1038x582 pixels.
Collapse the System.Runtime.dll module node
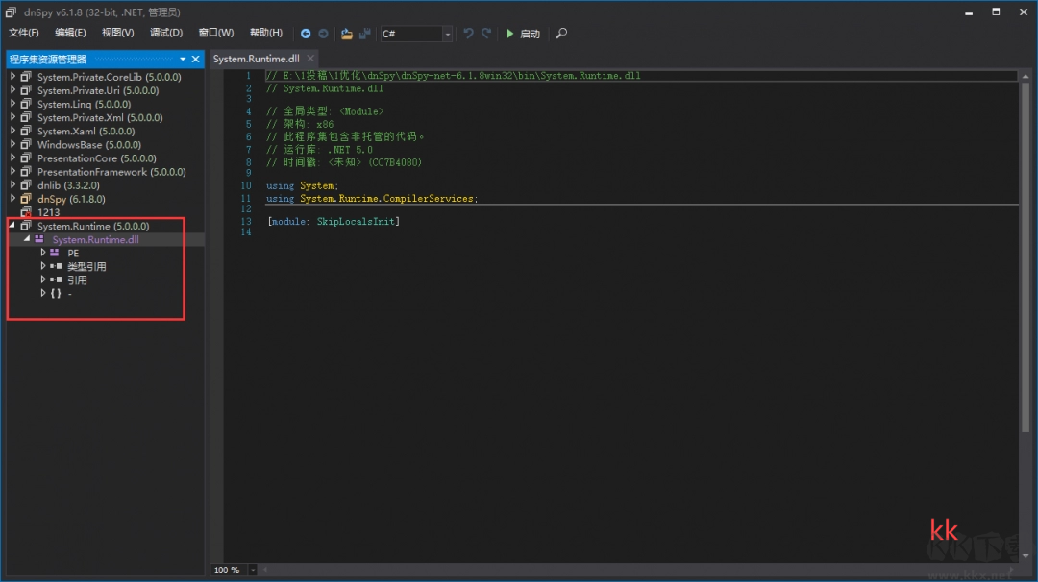click(x=27, y=239)
